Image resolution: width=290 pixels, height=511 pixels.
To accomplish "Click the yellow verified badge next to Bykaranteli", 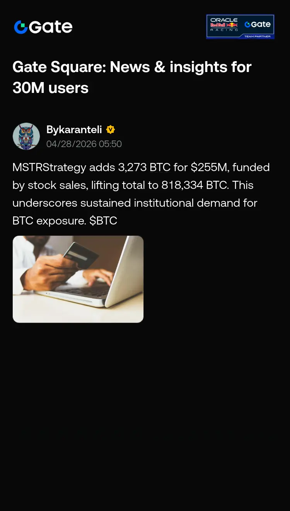I will tap(111, 130).
